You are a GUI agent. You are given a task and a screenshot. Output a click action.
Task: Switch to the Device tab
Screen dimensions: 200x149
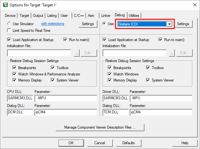click(x=10, y=16)
